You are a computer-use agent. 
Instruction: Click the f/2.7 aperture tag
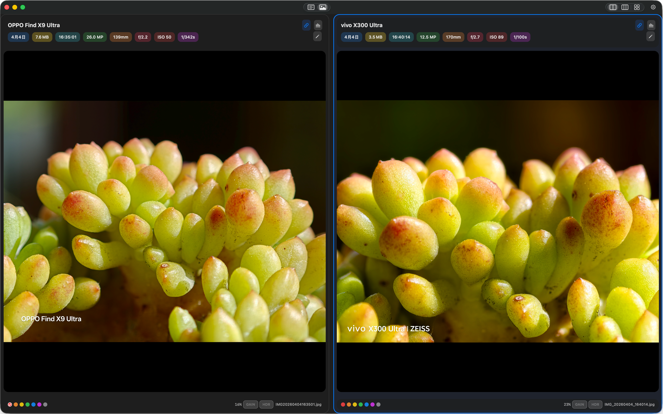tap(475, 37)
